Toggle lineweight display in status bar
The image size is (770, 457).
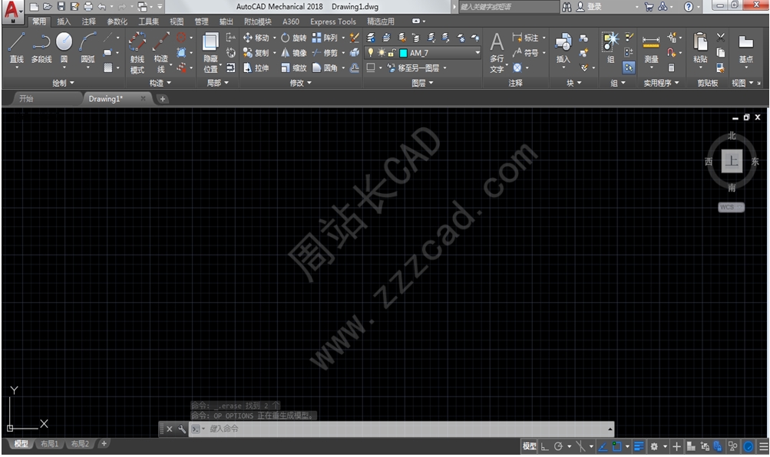(x=639, y=447)
